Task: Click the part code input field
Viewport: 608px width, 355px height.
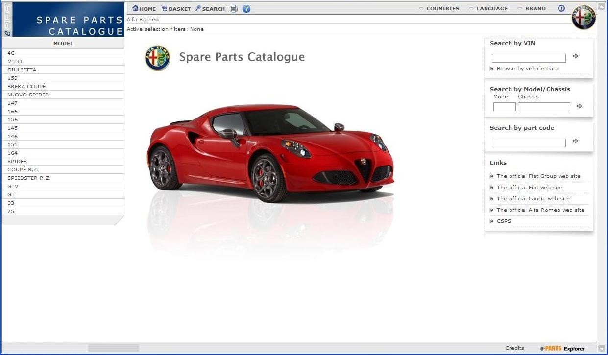Action: click(529, 142)
